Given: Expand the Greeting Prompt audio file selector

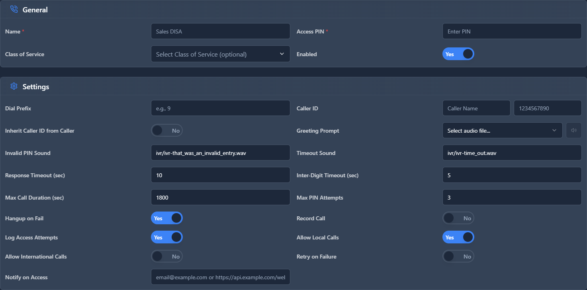Looking at the screenshot, I should pos(502,130).
